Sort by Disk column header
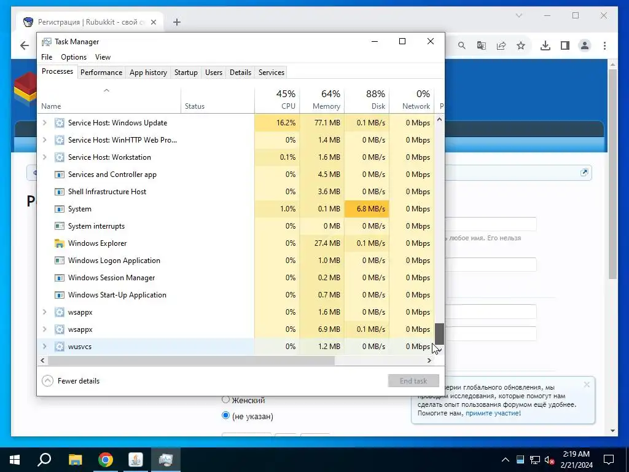Viewport: 629px width, 472px height. 367,100
